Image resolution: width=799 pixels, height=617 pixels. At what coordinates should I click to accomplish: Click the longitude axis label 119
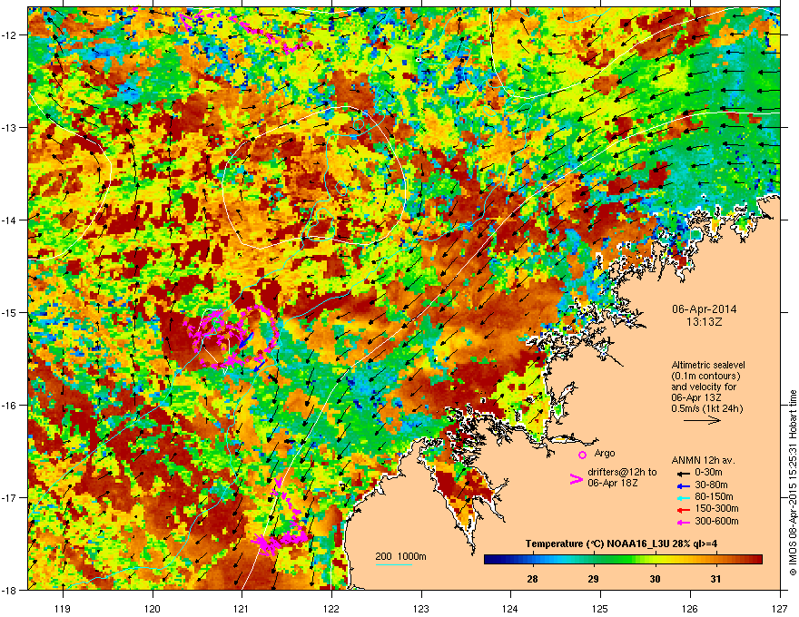point(63,608)
